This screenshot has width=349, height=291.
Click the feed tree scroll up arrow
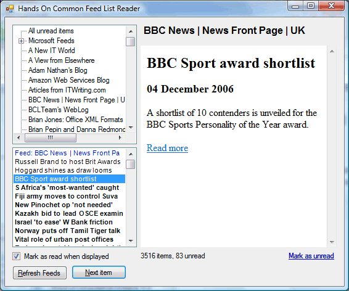131,31
